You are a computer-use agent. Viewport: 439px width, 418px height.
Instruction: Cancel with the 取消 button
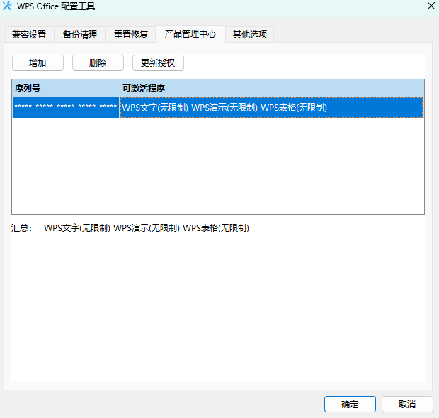(407, 405)
